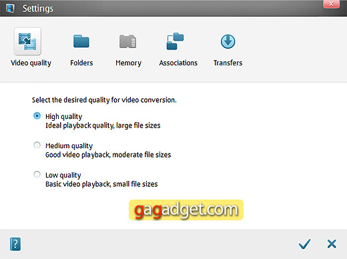Open the Memory card settings icon
Screen dimensions: 347x259
[128, 41]
